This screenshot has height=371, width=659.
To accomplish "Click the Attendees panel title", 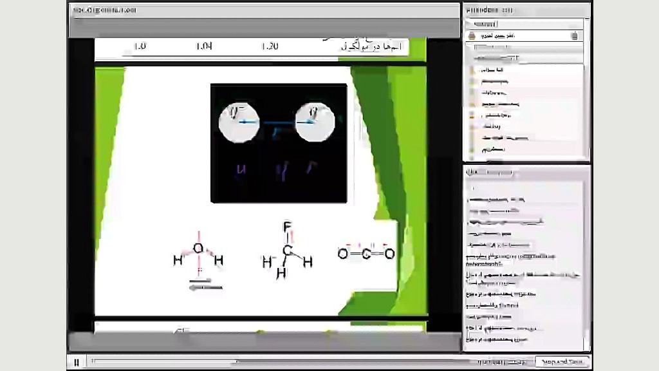I will pyautogui.click(x=490, y=10).
